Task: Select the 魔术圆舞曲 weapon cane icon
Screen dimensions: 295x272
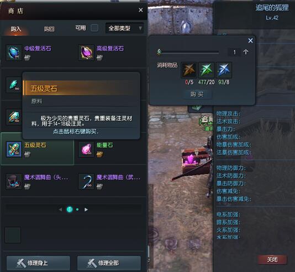Action: (x=86, y=182)
